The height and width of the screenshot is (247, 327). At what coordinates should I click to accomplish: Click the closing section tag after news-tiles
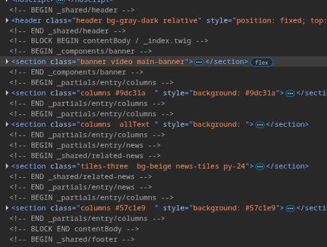tap(287, 166)
